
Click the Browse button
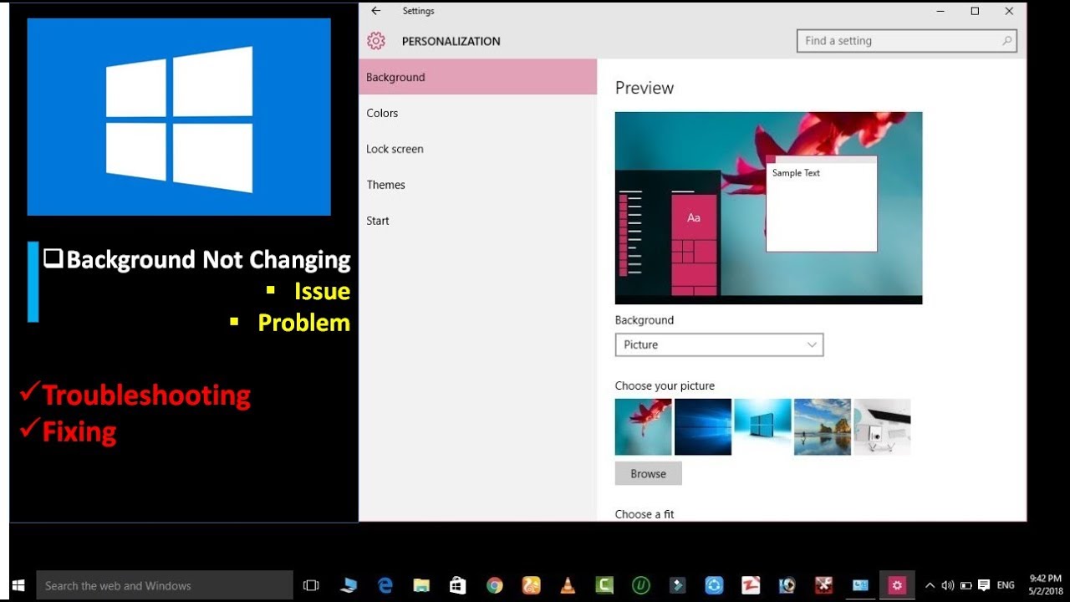[649, 473]
